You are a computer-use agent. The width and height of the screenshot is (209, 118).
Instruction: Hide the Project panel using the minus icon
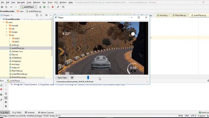click(51, 15)
